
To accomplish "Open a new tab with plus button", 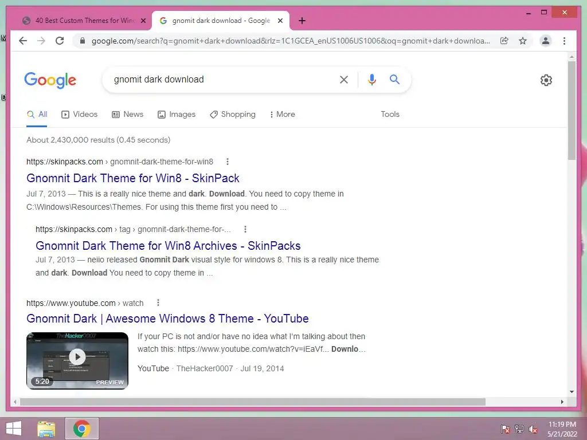I will (302, 21).
